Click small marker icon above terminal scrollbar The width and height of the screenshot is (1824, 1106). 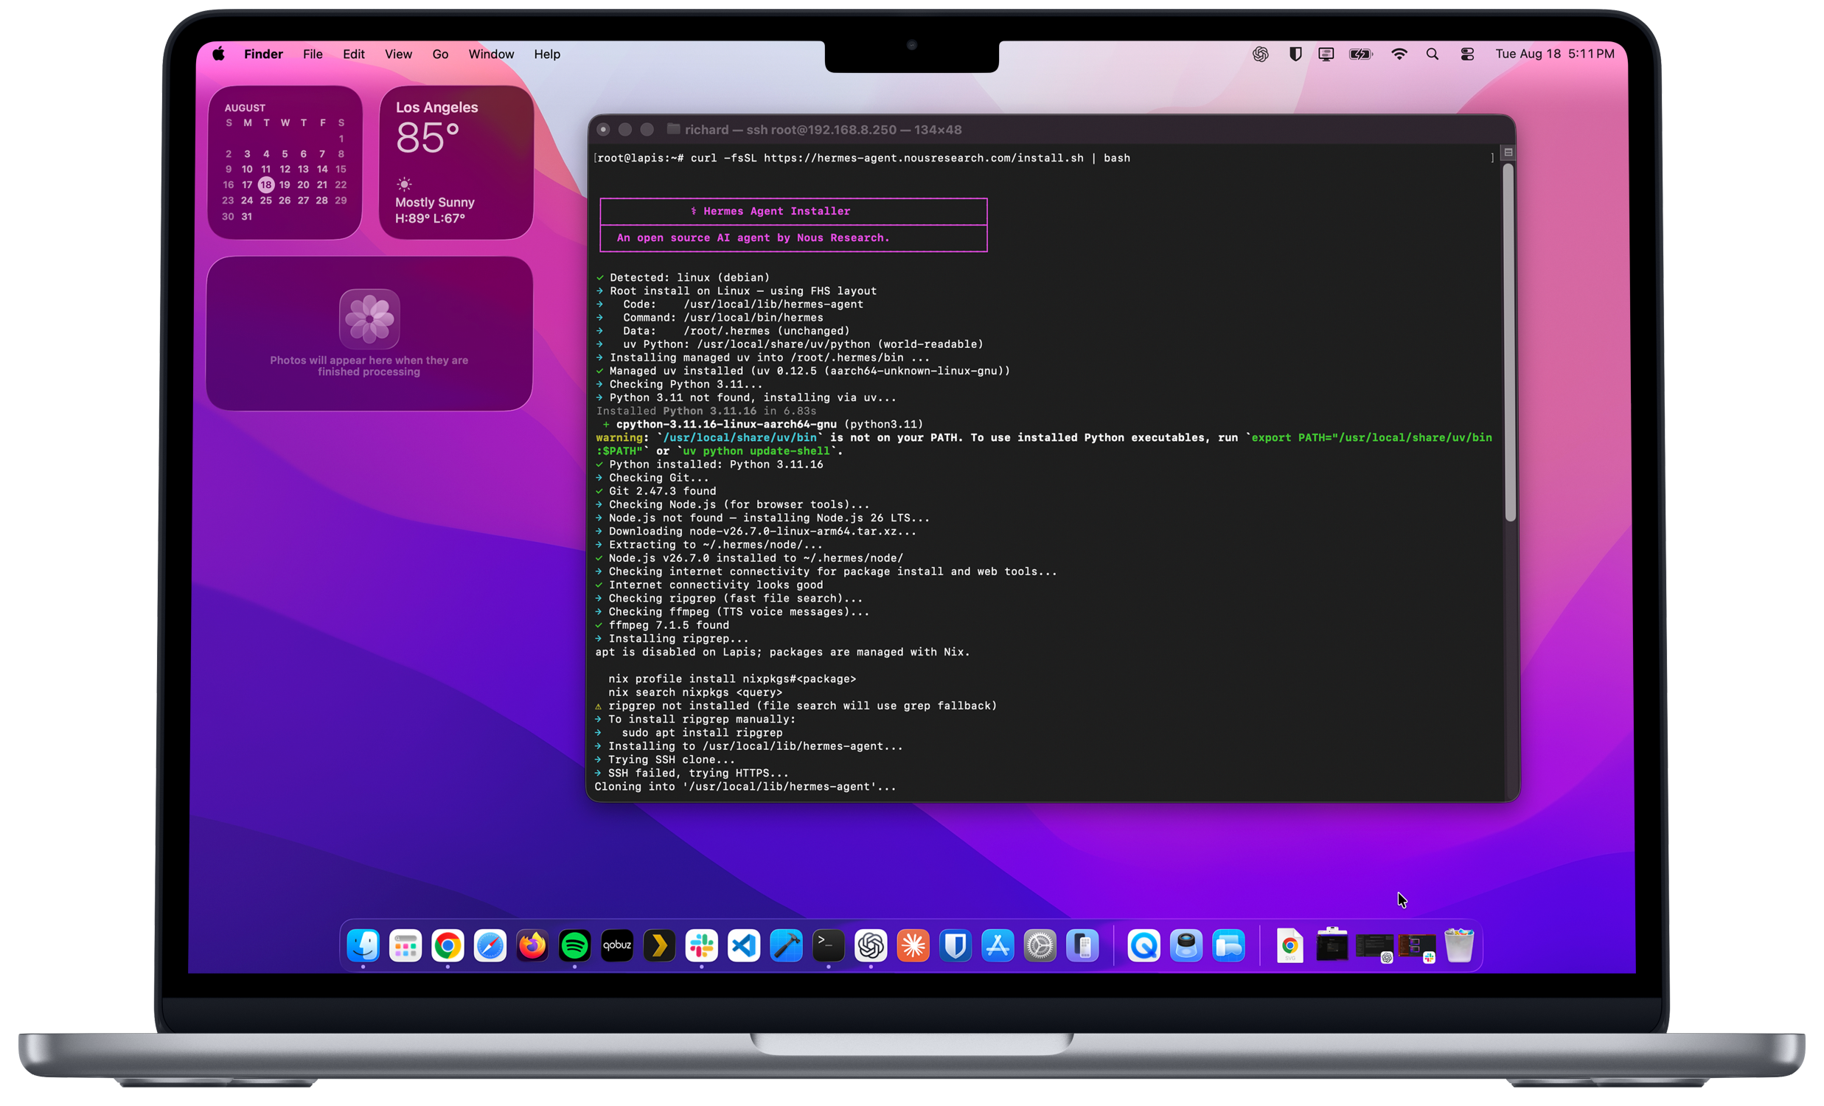[1508, 152]
